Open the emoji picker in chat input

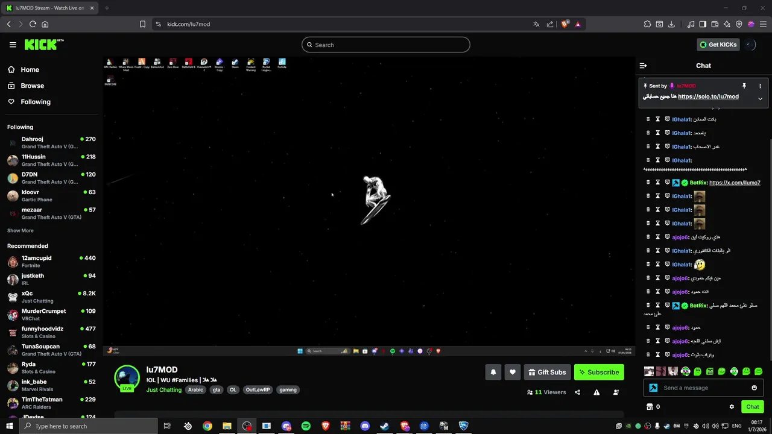(754, 388)
